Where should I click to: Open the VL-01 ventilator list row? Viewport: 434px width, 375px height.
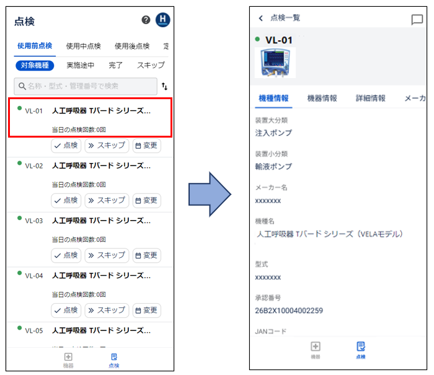pyautogui.click(x=91, y=117)
